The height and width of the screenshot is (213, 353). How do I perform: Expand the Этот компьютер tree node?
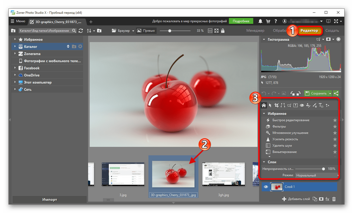(x=15, y=82)
